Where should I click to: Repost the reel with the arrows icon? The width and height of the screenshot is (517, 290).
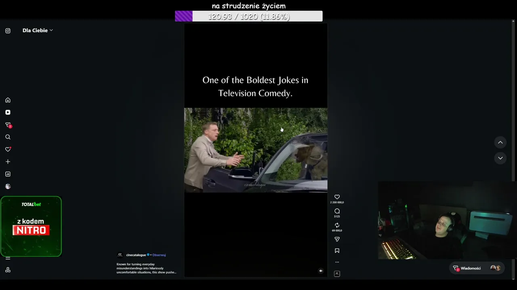point(337,225)
